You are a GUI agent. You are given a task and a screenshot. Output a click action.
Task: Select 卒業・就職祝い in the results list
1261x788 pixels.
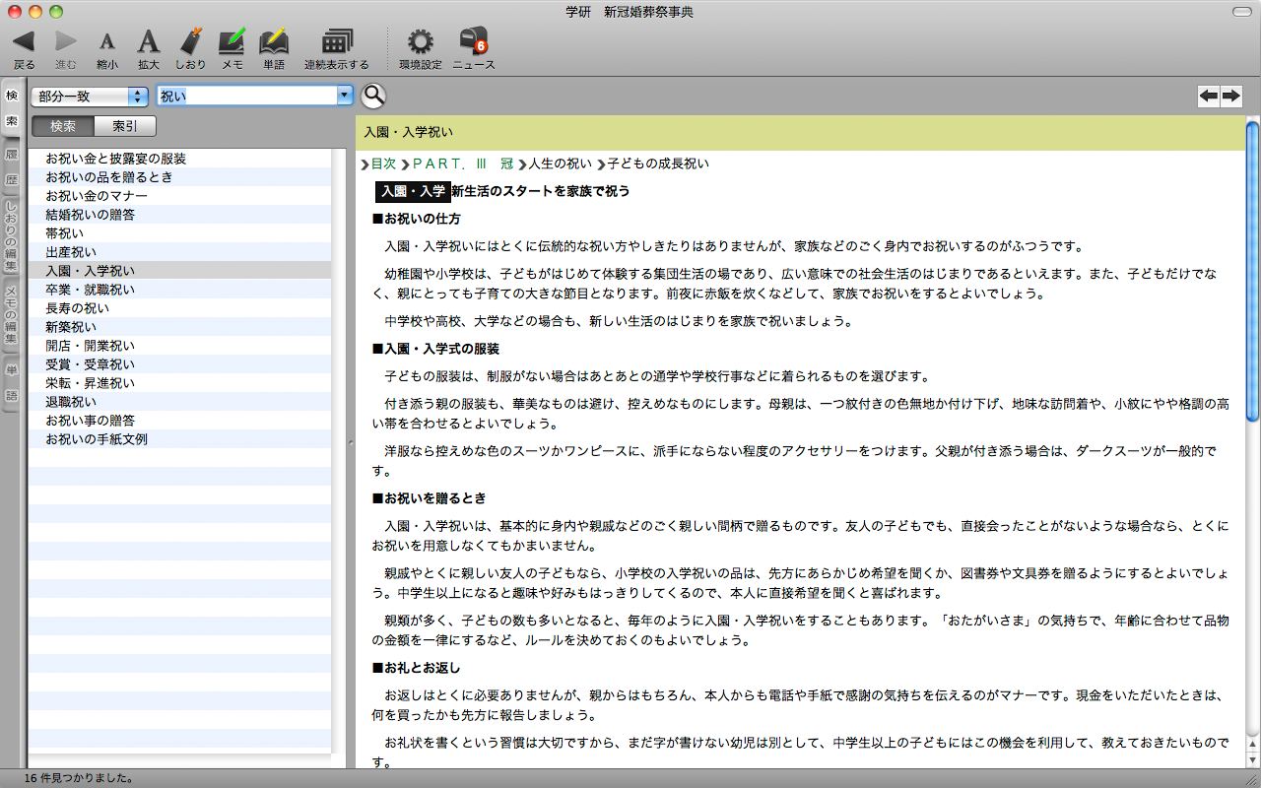[90, 290]
